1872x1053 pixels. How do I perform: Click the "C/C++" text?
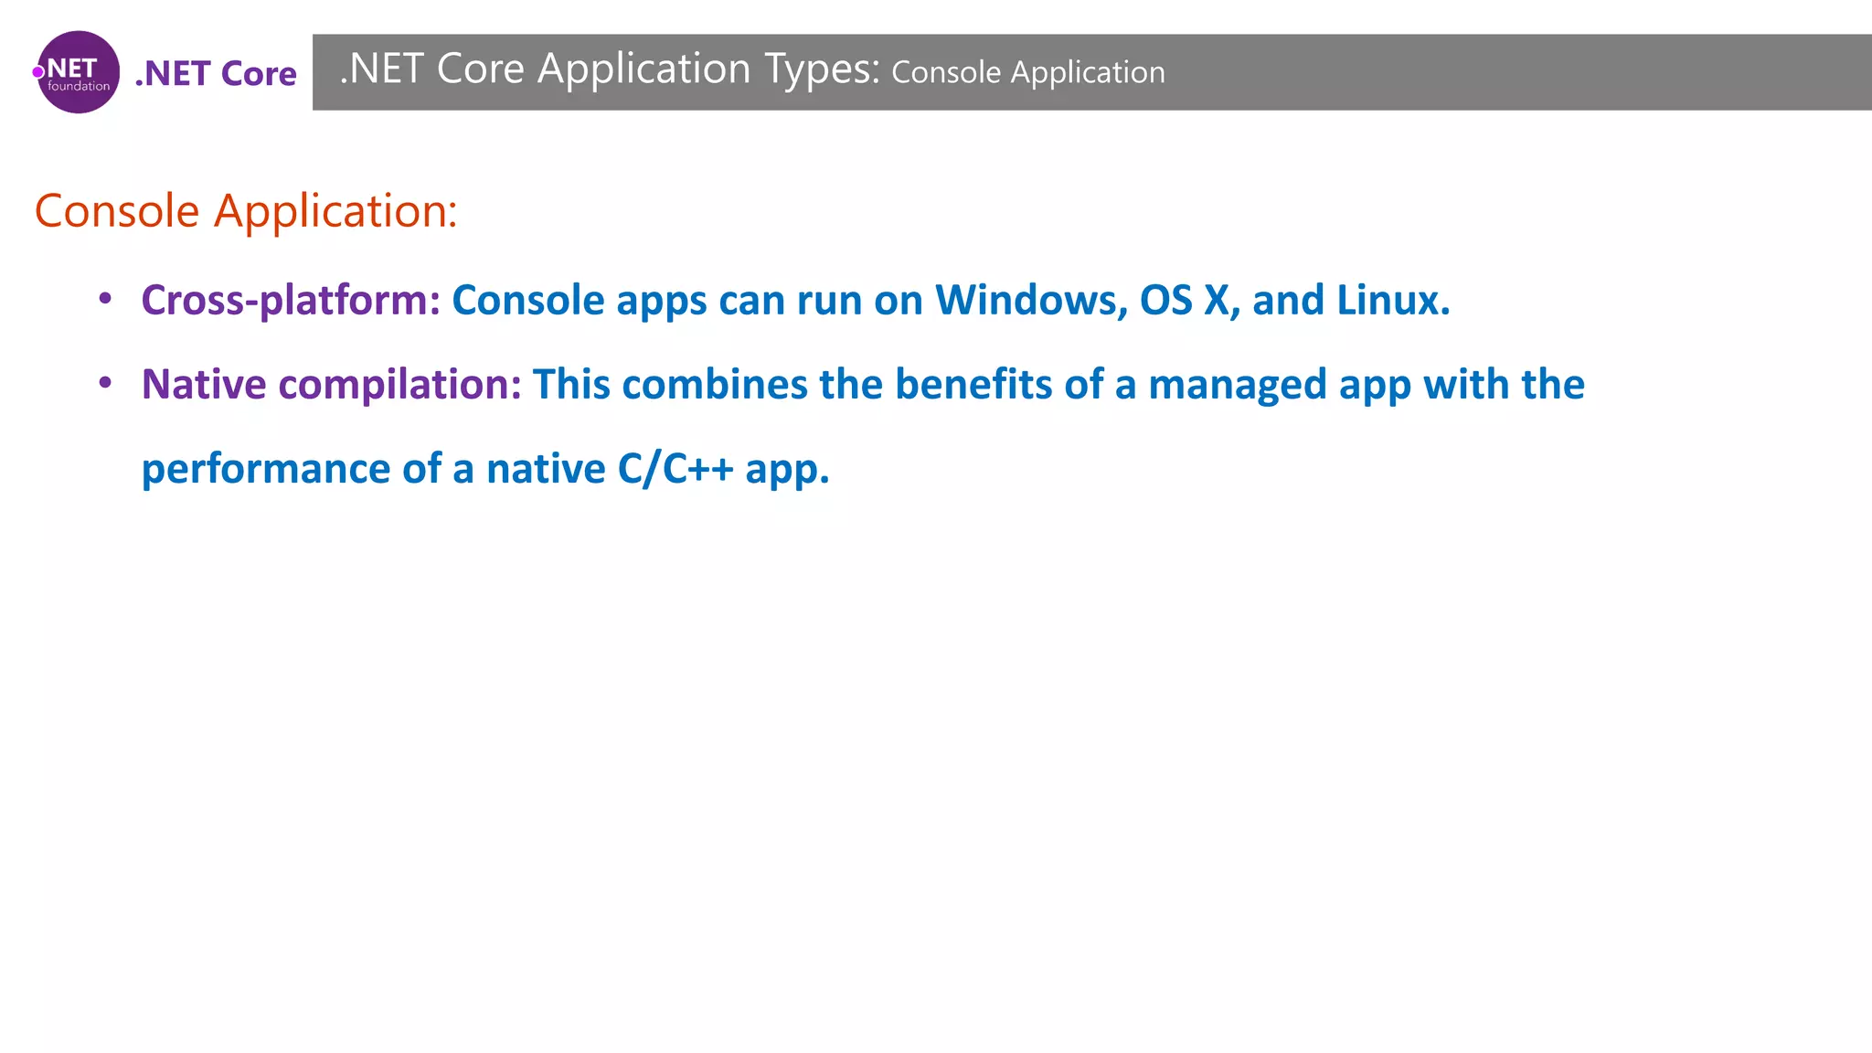point(675,469)
